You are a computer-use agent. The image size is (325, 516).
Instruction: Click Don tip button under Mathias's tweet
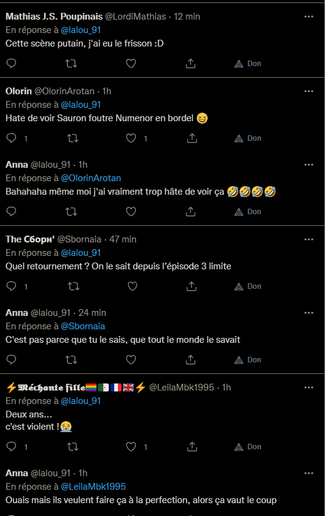click(247, 64)
